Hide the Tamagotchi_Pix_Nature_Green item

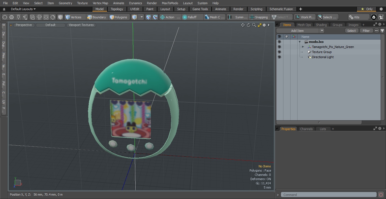279,47
